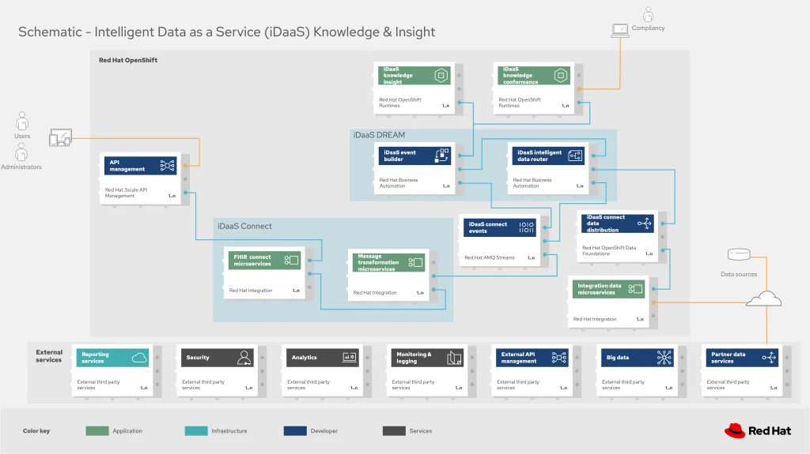
Task: Click the API management node icon
Action: [x=167, y=166]
